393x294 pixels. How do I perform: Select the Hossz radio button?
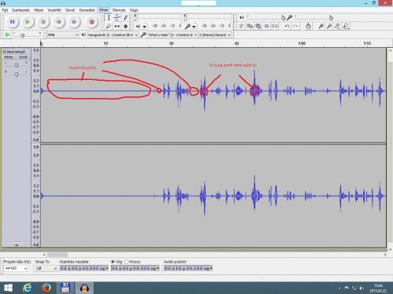[127, 262]
